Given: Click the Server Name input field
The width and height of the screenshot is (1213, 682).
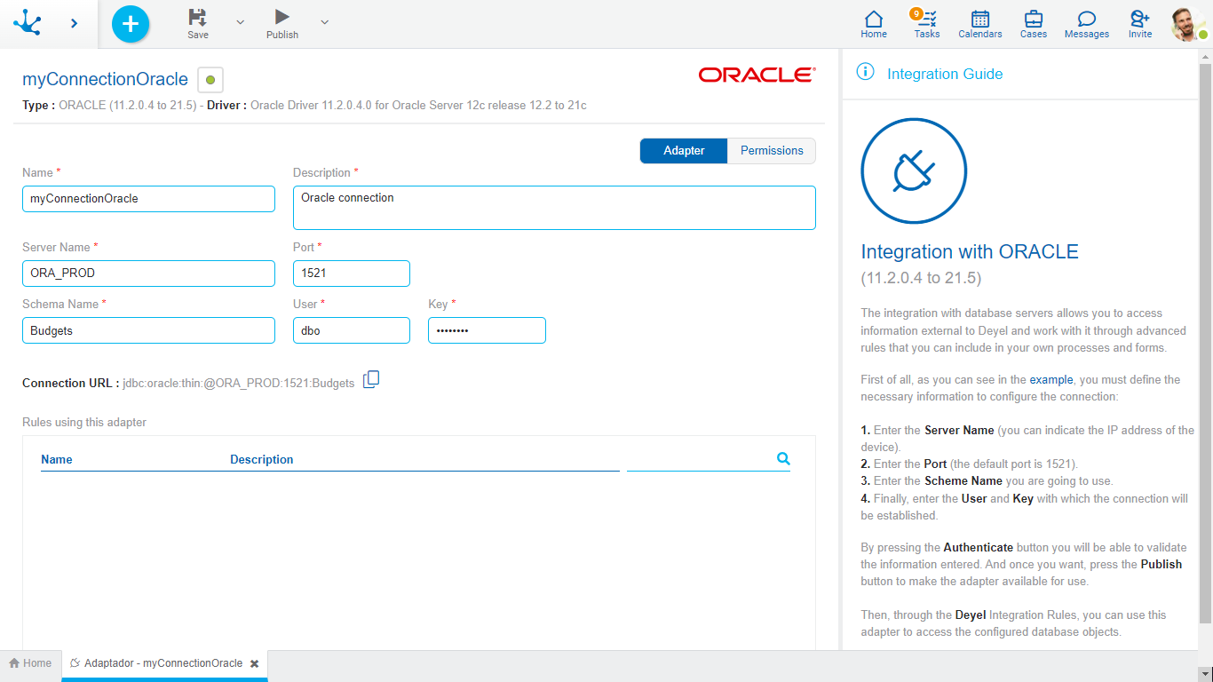Looking at the screenshot, I should tap(148, 274).
